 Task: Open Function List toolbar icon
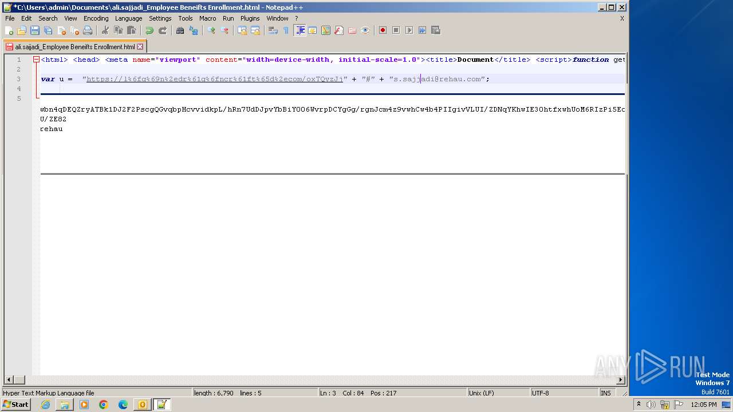point(339,30)
